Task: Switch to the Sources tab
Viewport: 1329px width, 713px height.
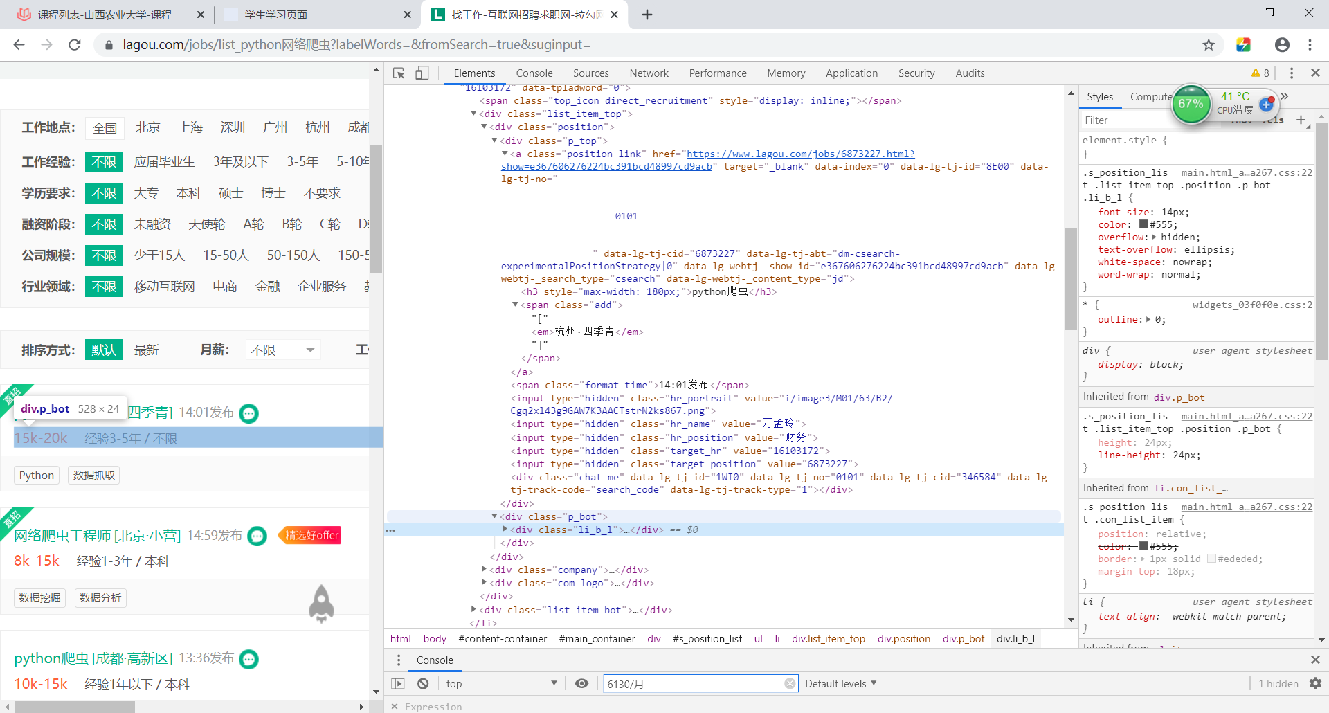Action: 590,73
